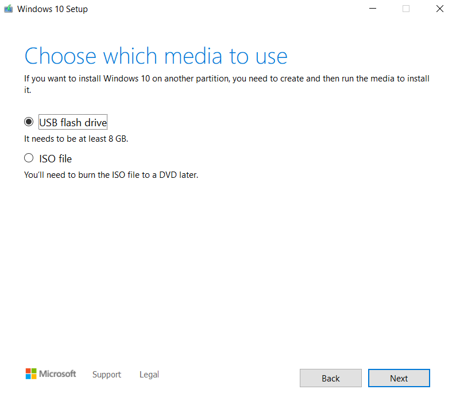Open the Support link
This screenshot has height=405, width=456.
[x=107, y=375]
